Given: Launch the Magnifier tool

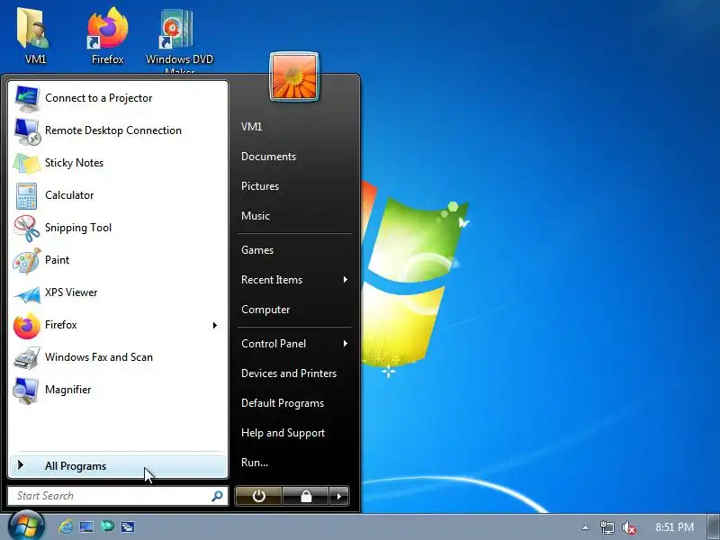Looking at the screenshot, I should 118,390.
